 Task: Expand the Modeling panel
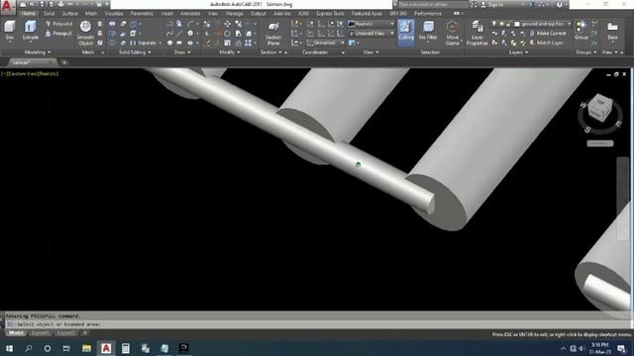click(38, 52)
